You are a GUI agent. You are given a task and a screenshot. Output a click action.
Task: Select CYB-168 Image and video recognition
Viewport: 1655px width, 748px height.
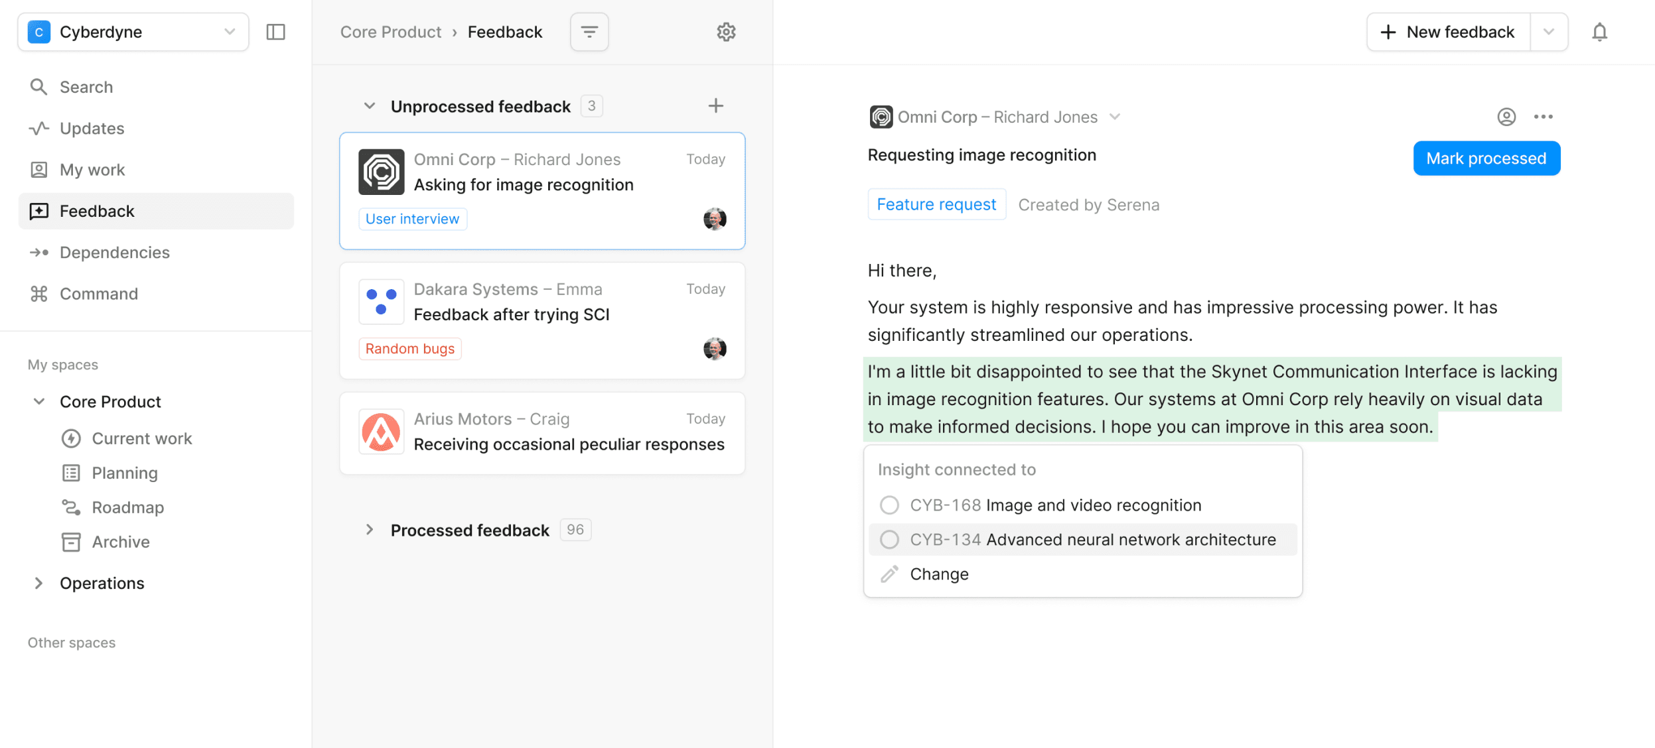1055,505
